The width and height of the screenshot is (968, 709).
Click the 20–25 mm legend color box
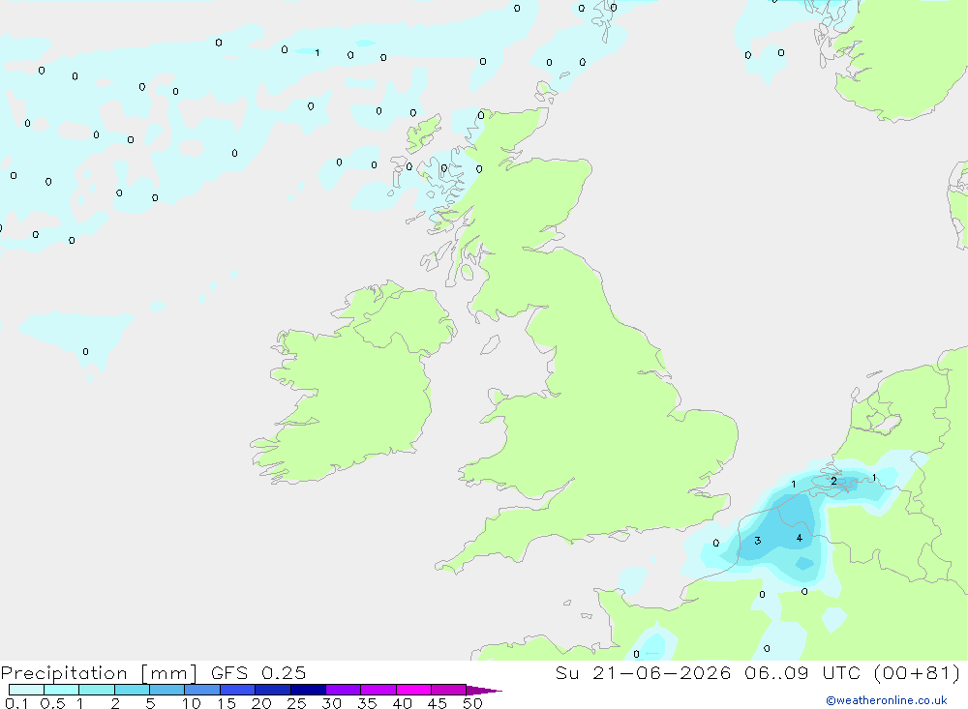click(273, 690)
